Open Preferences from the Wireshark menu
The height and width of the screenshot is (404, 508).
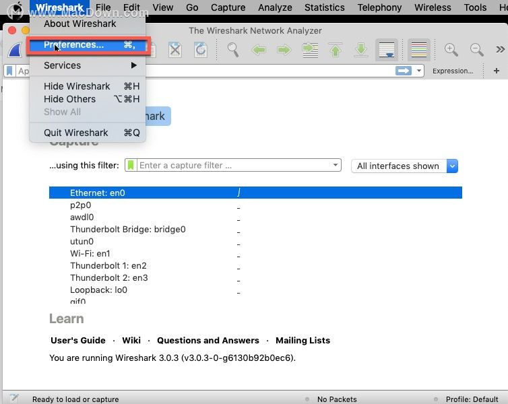(x=88, y=44)
